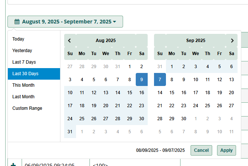Select the Today preset range

[x=18, y=39]
